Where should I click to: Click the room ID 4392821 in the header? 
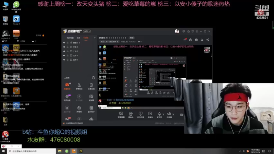133,41
